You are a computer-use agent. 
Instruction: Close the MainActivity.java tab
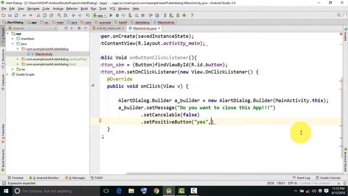(159, 28)
